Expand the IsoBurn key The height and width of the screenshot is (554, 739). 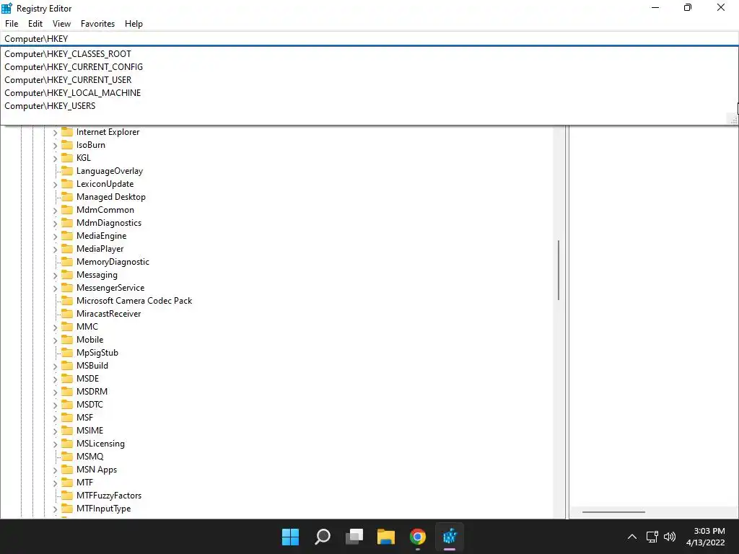55,146
